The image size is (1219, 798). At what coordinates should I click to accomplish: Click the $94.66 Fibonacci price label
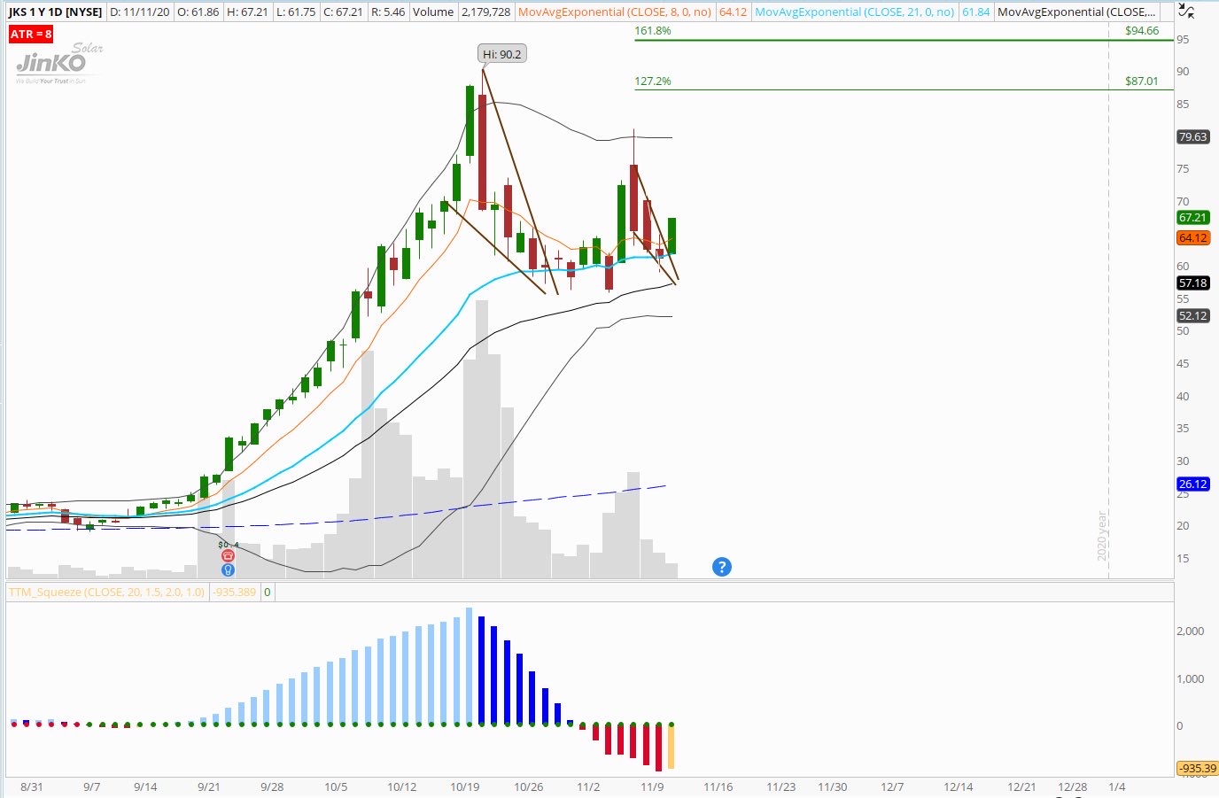[1142, 31]
